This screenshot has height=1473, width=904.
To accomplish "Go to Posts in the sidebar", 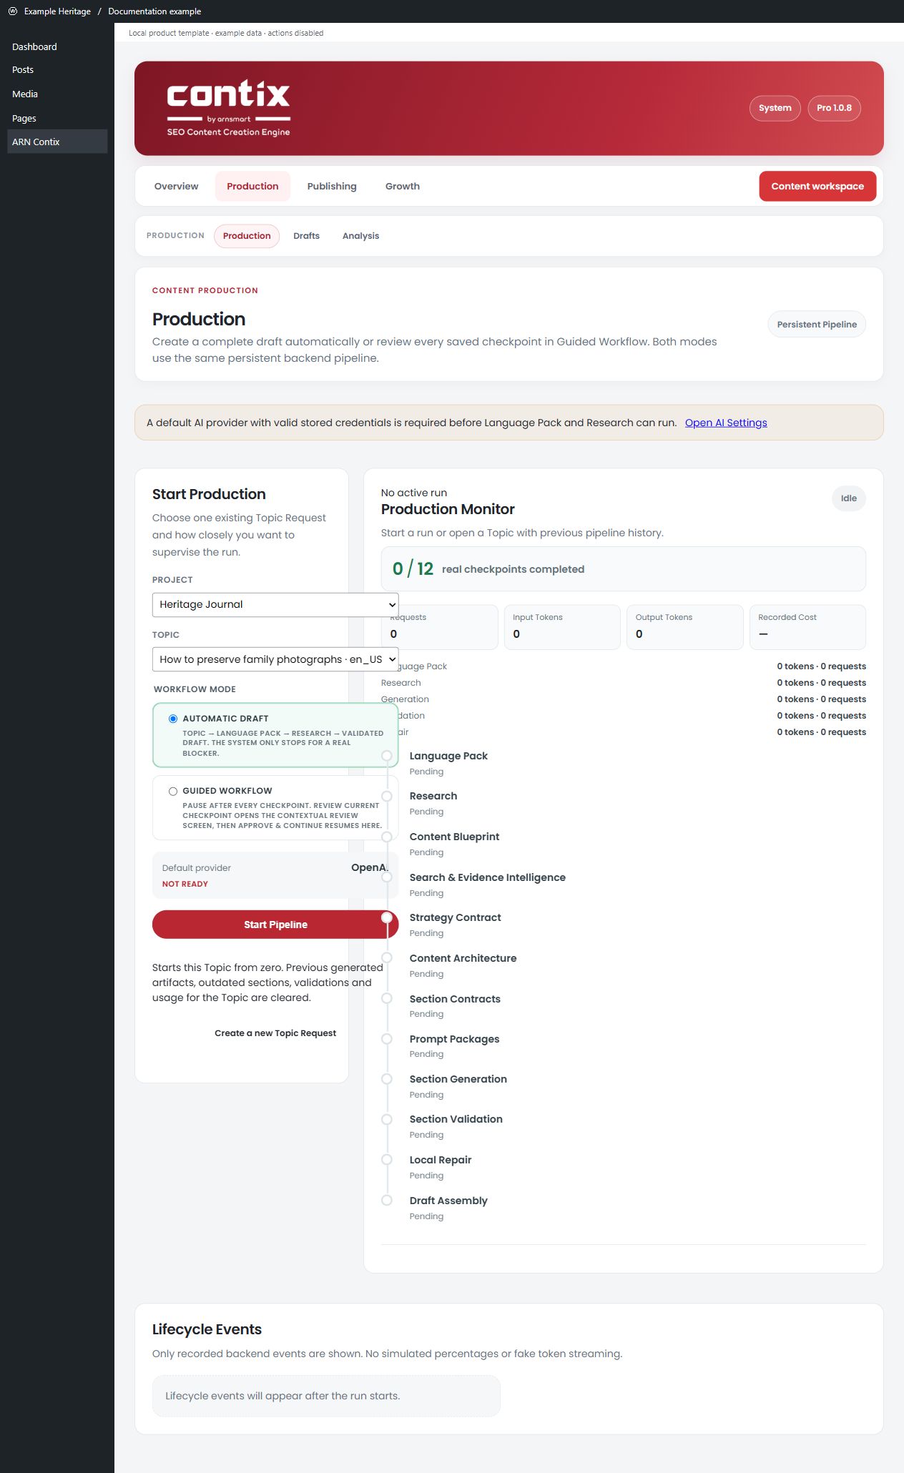I will point(23,70).
